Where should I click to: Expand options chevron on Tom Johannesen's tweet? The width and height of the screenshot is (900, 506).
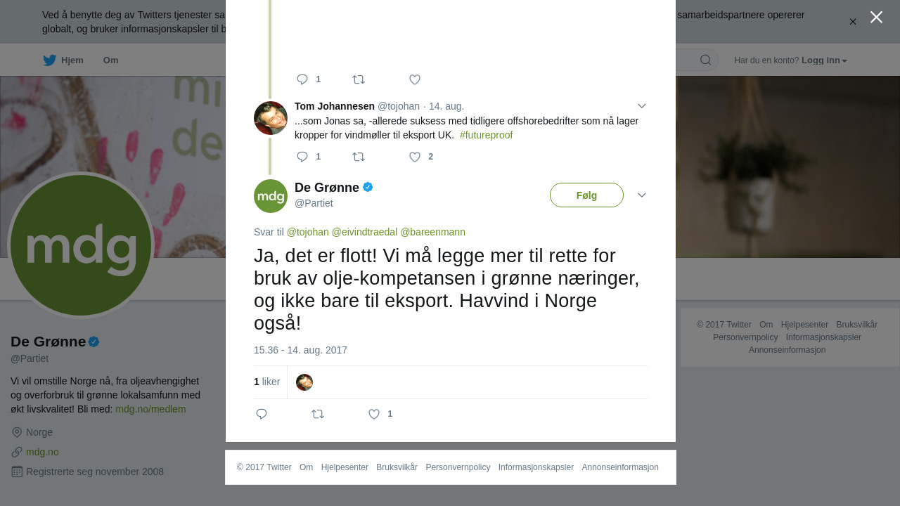click(x=642, y=106)
